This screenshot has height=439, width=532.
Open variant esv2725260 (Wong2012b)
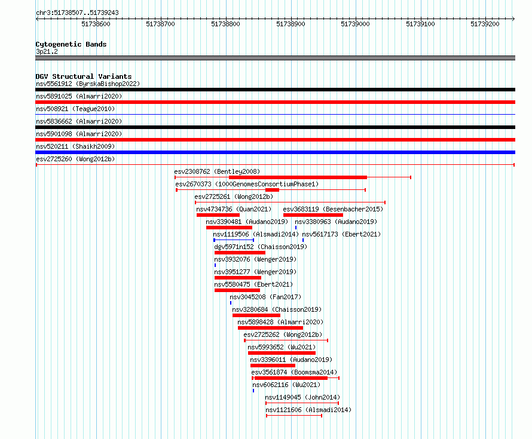pos(75,159)
